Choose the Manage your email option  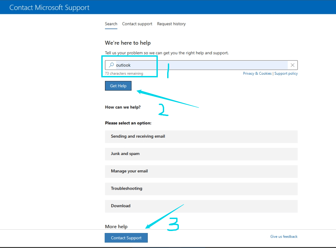(201, 171)
